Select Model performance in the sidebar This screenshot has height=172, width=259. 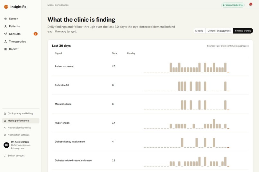21,121
